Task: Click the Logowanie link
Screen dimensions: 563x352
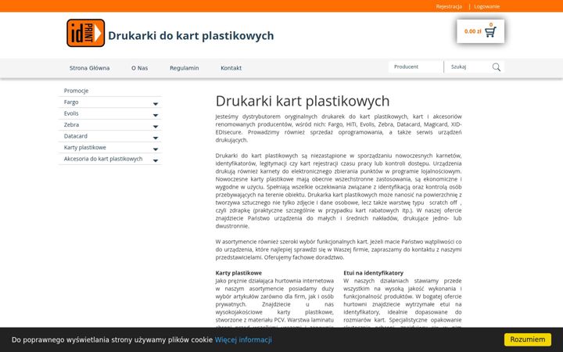Action: tap(486, 6)
